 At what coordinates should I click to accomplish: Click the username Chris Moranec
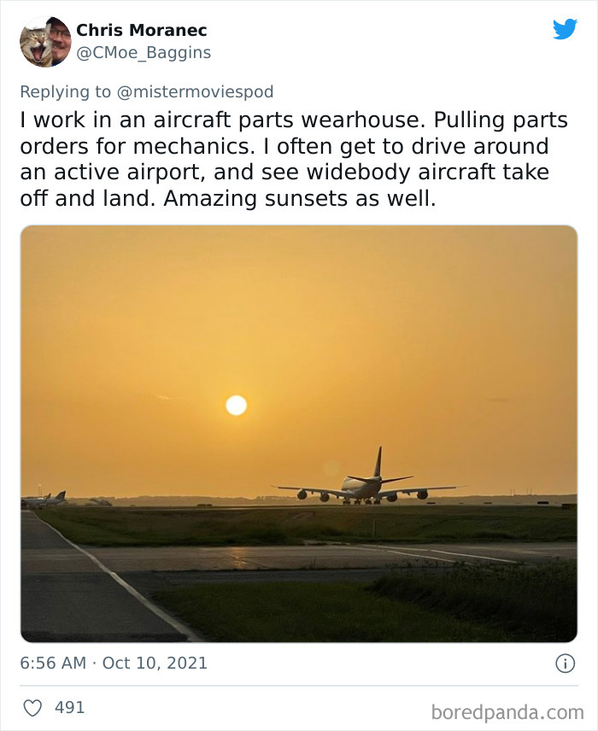[143, 29]
